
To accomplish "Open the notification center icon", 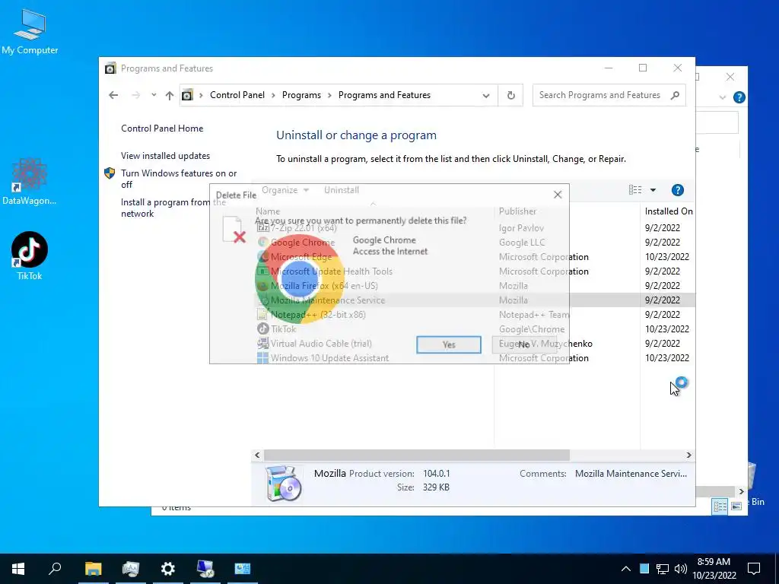I will [754, 569].
